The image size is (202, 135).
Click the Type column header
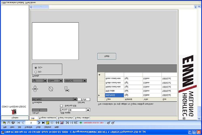(114, 99)
